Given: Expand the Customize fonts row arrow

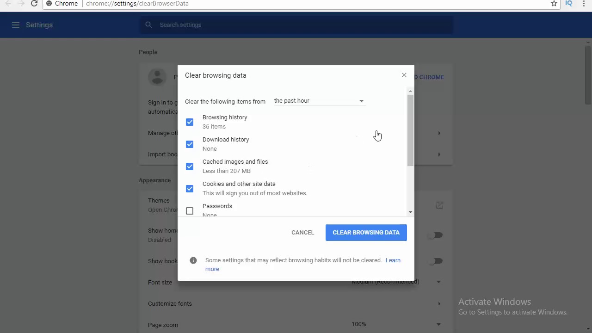Looking at the screenshot, I should click(x=439, y=304).
